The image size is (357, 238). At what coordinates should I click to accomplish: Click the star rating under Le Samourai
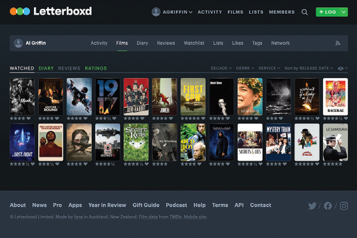tap(333, 164)
